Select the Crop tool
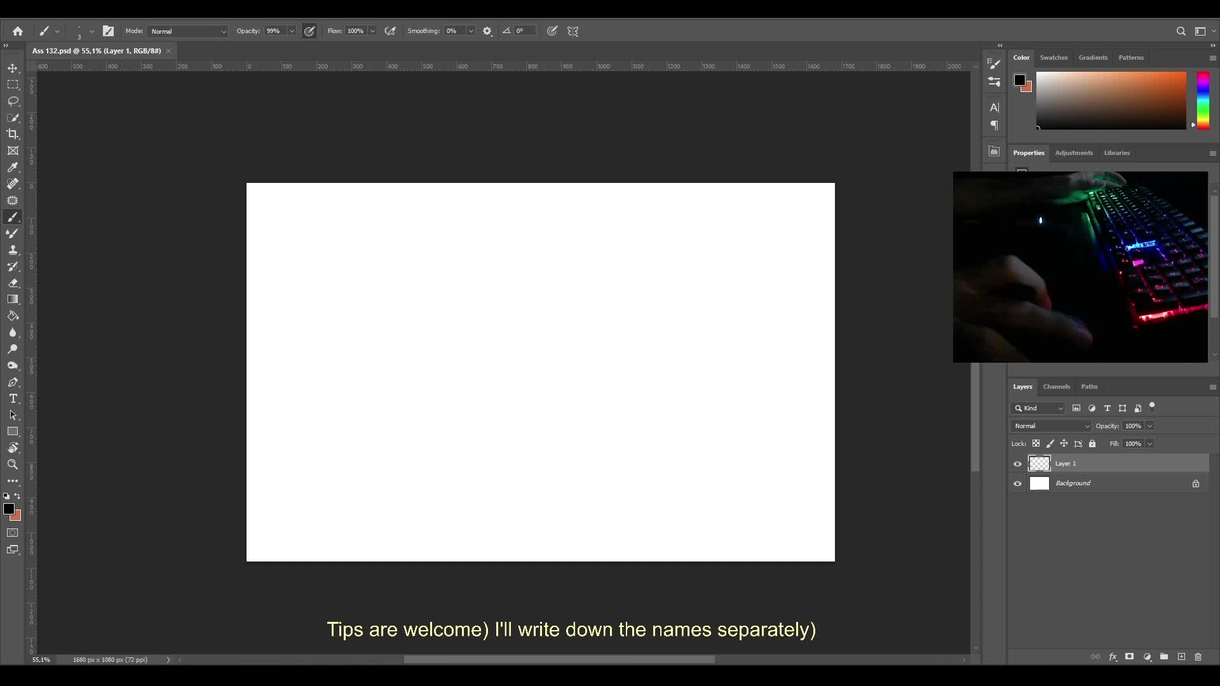The width and height of the screenshot is (1220, 686). pos(13,134)
